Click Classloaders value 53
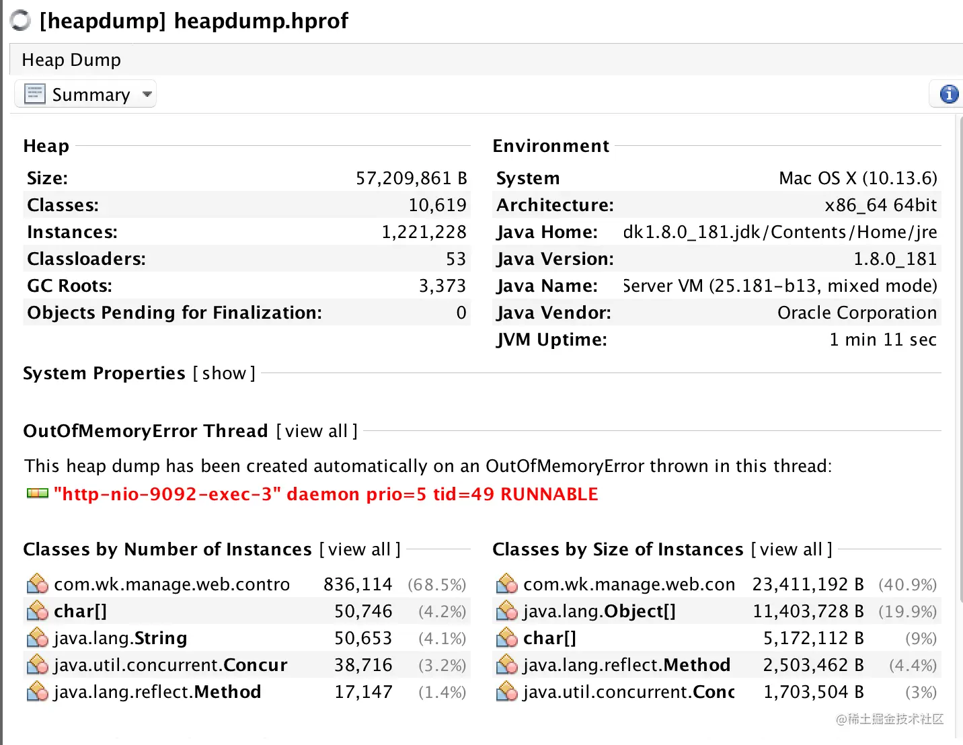The width and height of the screenshot is (963, 745). [x=456, y=259]
